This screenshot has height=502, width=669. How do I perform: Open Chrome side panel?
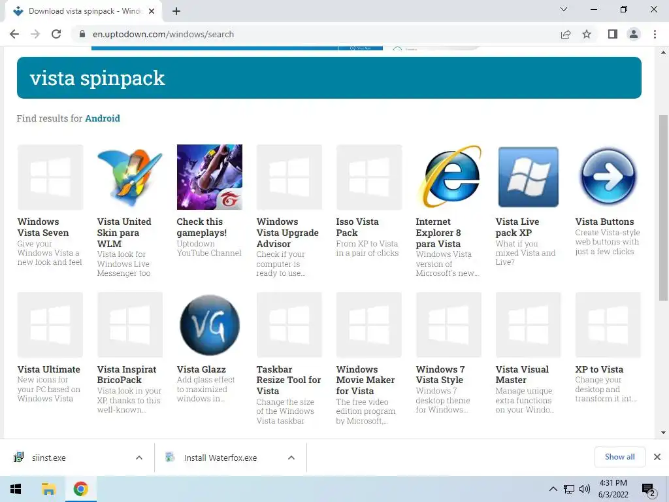(x=613, y=34)
